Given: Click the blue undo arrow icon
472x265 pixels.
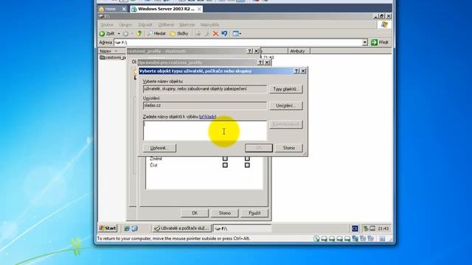Looking at the screenshot, I should click(224, 33).
